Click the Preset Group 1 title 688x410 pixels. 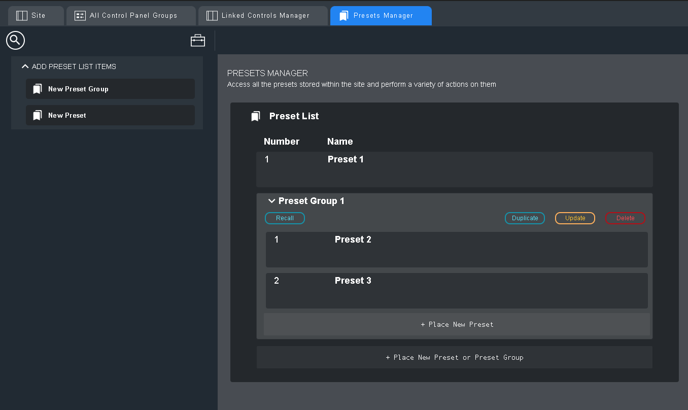[311, 201]
